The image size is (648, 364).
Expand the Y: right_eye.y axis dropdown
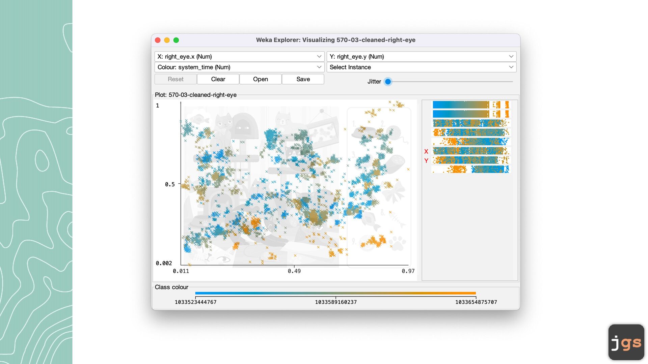pyautogui.click(x=421, y=57)
